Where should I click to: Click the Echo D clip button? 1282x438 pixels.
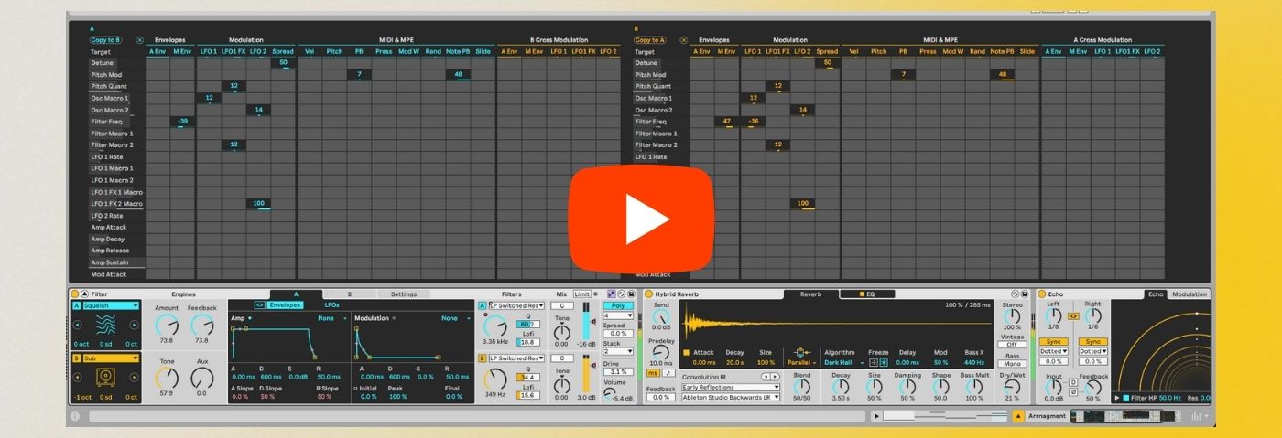(1072, 381)
